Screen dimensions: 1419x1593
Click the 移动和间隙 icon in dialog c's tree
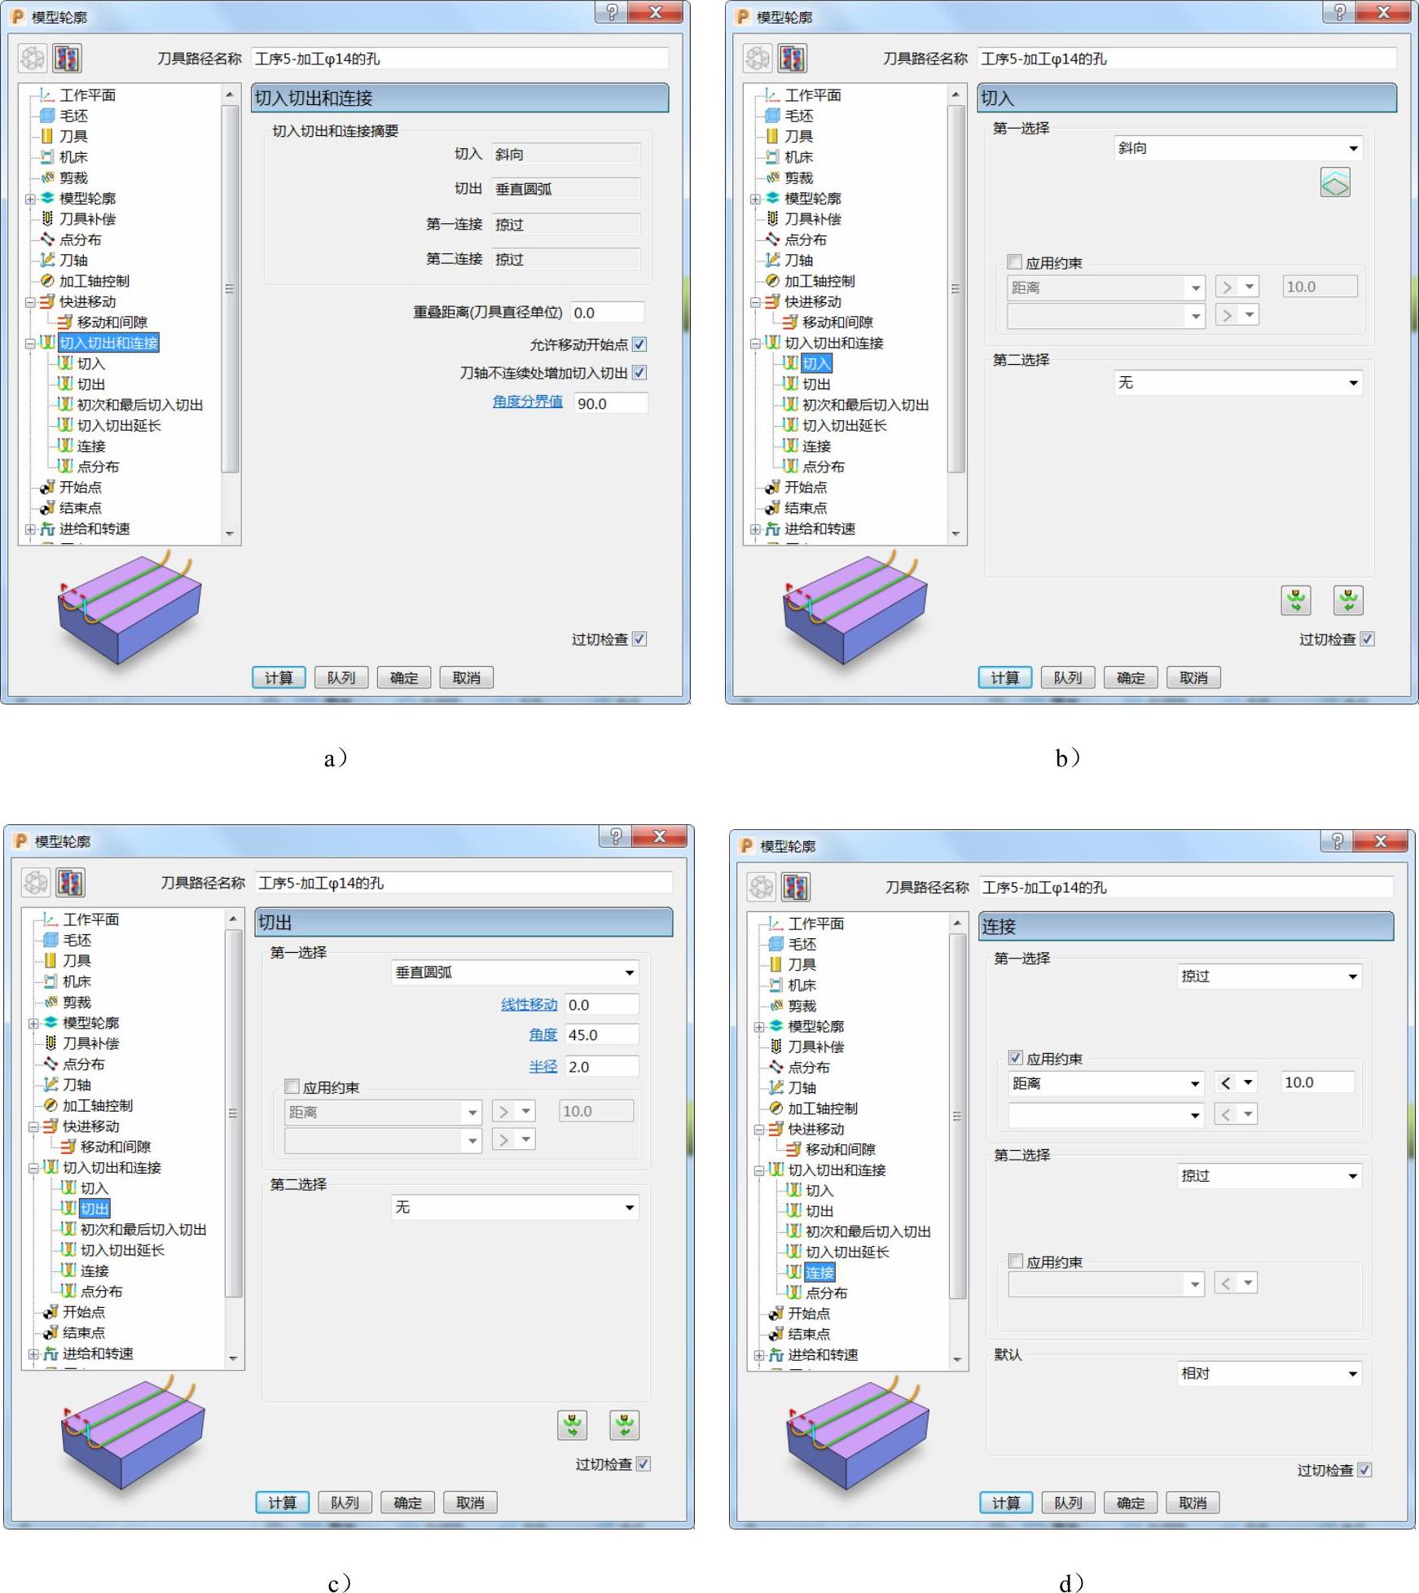pyautogui.click(x=68, y=1147)
